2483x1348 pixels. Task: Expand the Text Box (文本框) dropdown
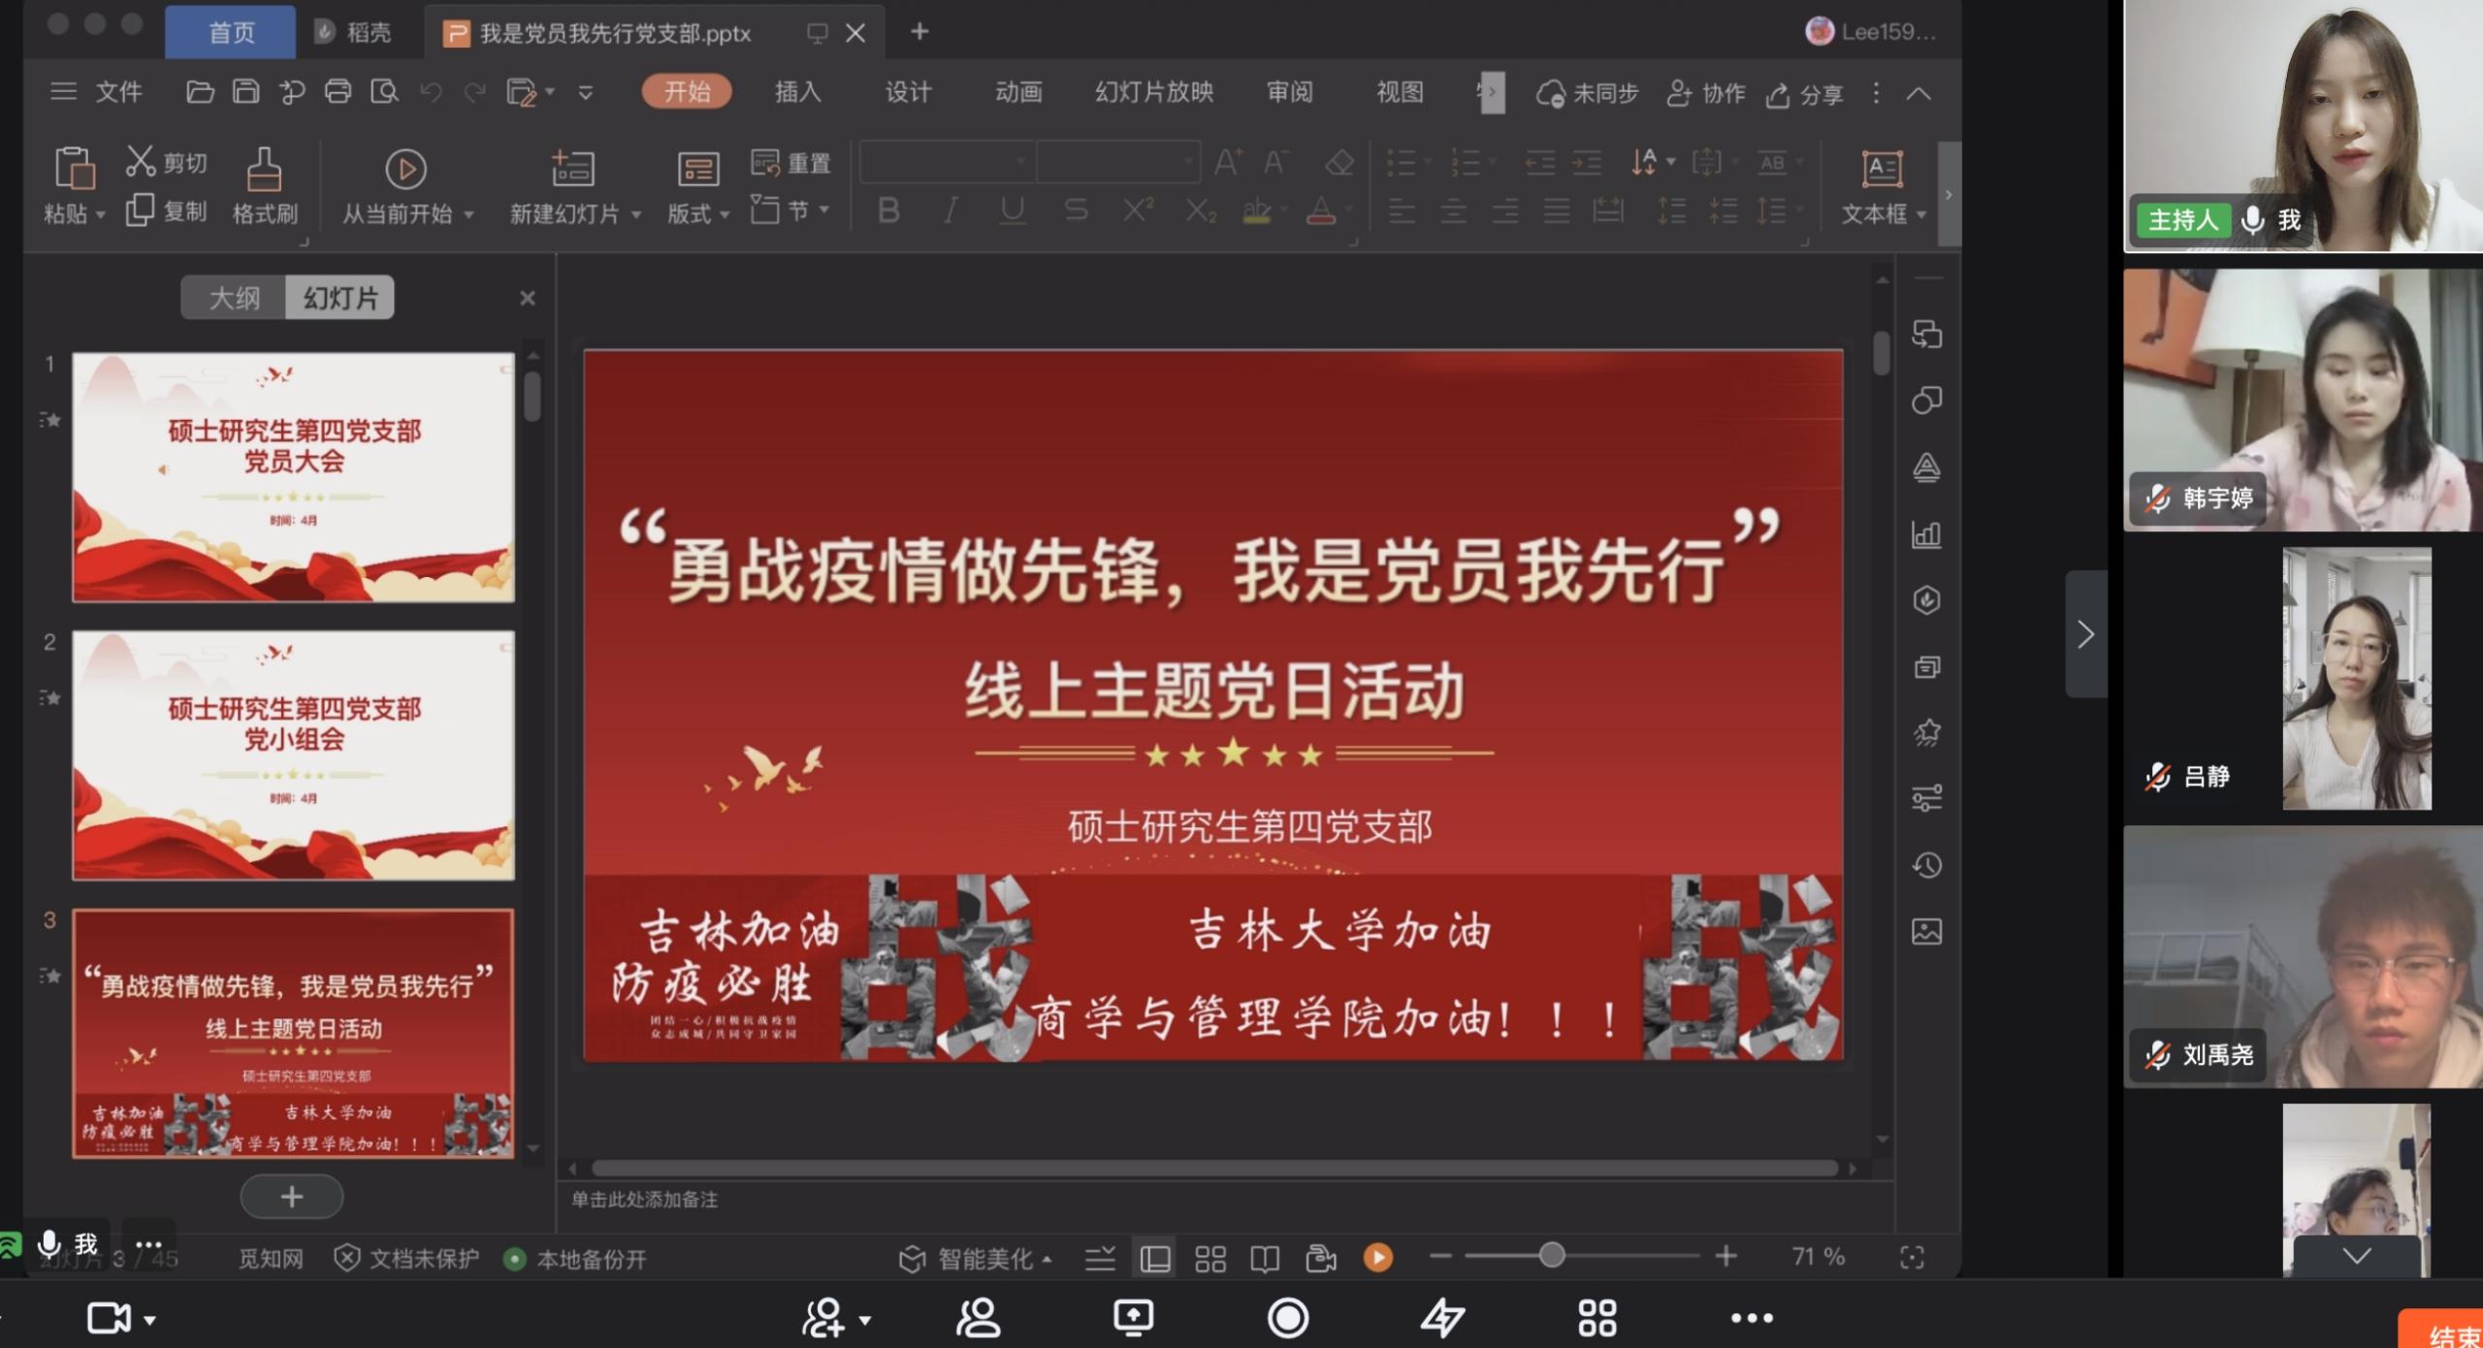pyautogui.click(x=1921, y=214)
